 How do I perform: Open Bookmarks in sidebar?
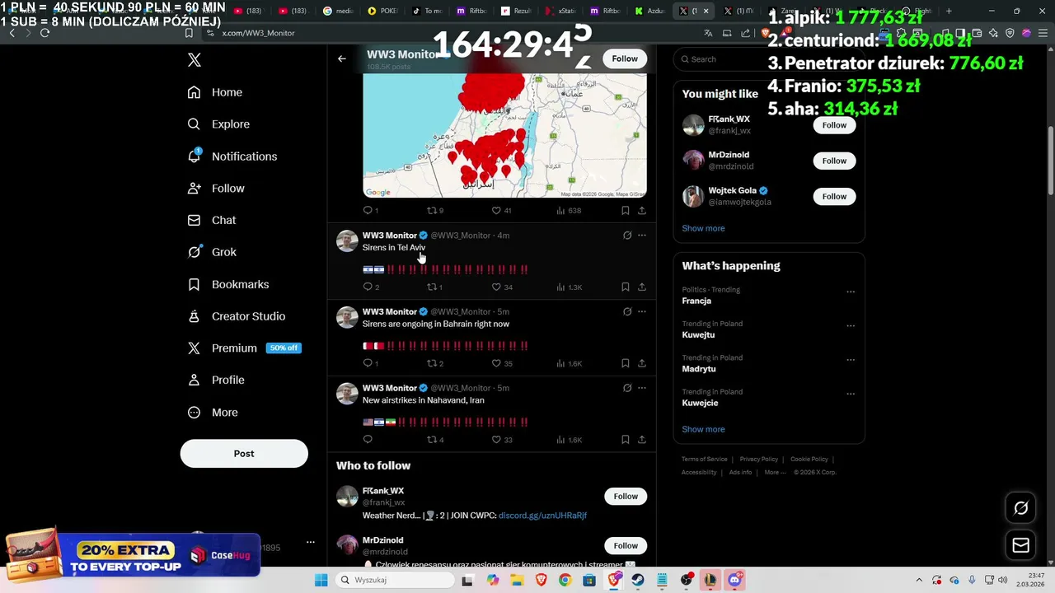228,284
